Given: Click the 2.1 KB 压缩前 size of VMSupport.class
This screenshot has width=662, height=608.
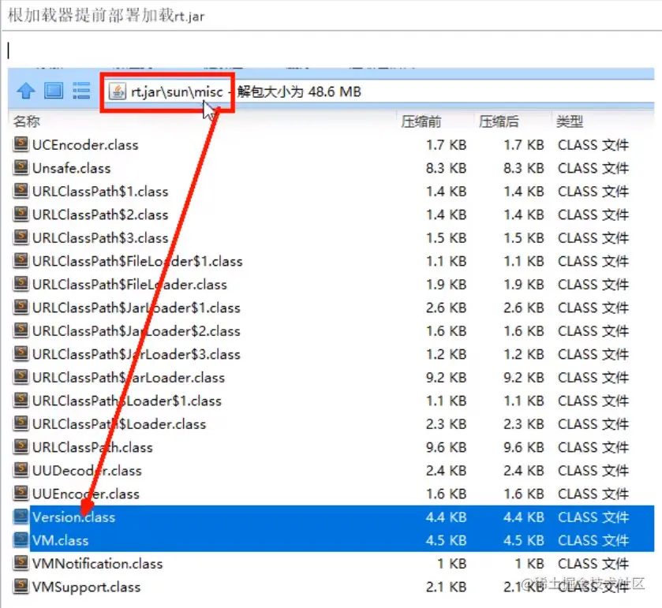Looking at the screenshot, I should [446, 587].
